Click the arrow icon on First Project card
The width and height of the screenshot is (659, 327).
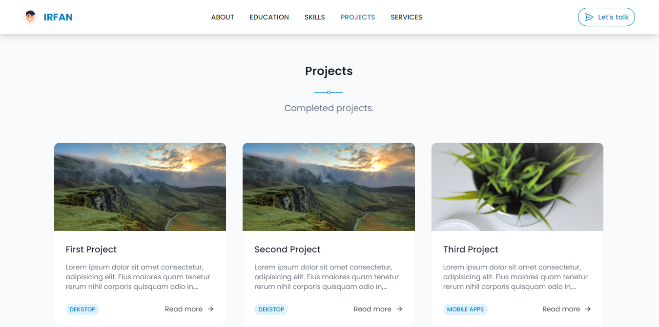click(210, 309)
